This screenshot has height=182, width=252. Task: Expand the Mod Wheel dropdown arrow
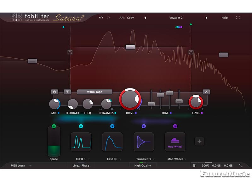(185, 159)
